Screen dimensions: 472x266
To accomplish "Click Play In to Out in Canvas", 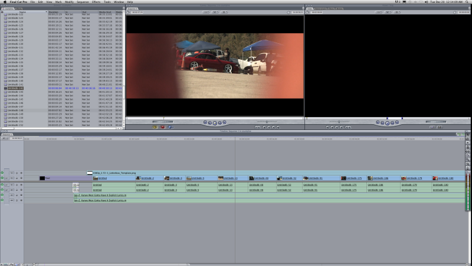I will pyautogui.click(x=210, y=123).
